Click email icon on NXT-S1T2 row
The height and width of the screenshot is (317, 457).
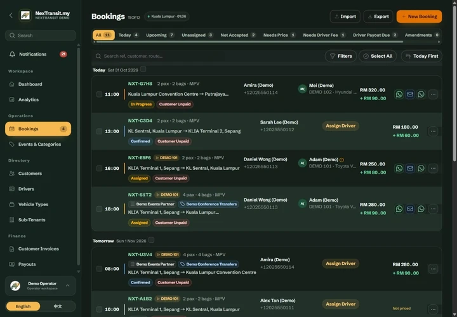click(410, 209)
